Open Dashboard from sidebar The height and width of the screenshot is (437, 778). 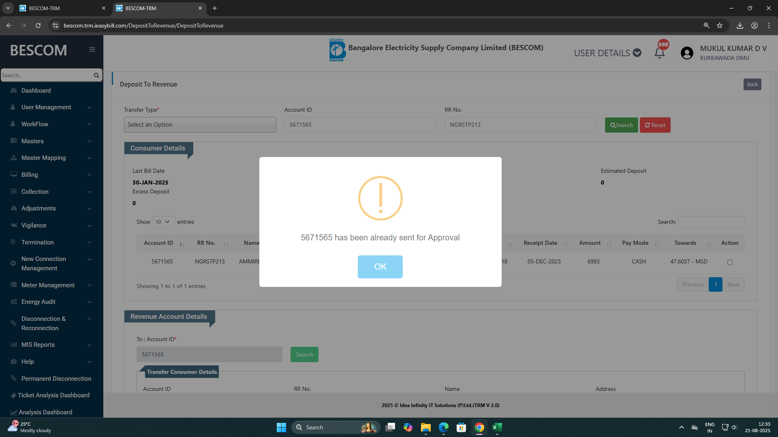pyautogui.click(x=36, y=91)
